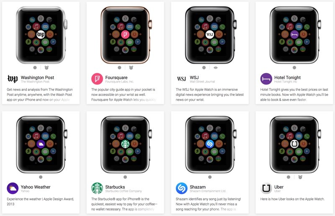Select eye glance view under WSJ watch
Screen dimensions: 335x216
[x=216, y=68]
